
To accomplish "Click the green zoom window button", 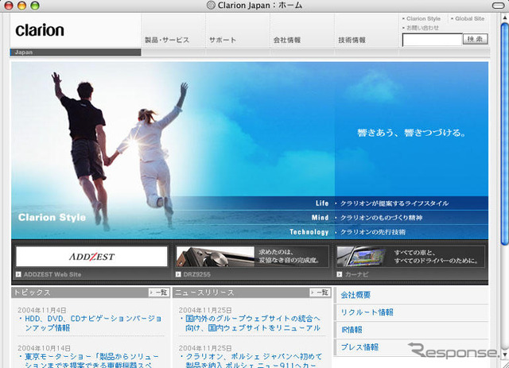I will (x=35, y=6).
